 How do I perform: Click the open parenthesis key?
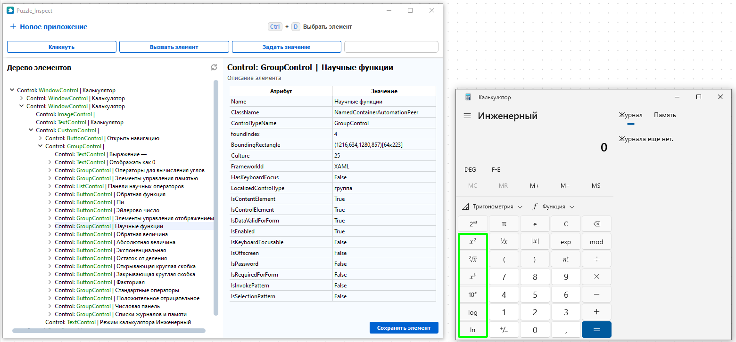tap(504, 259)
